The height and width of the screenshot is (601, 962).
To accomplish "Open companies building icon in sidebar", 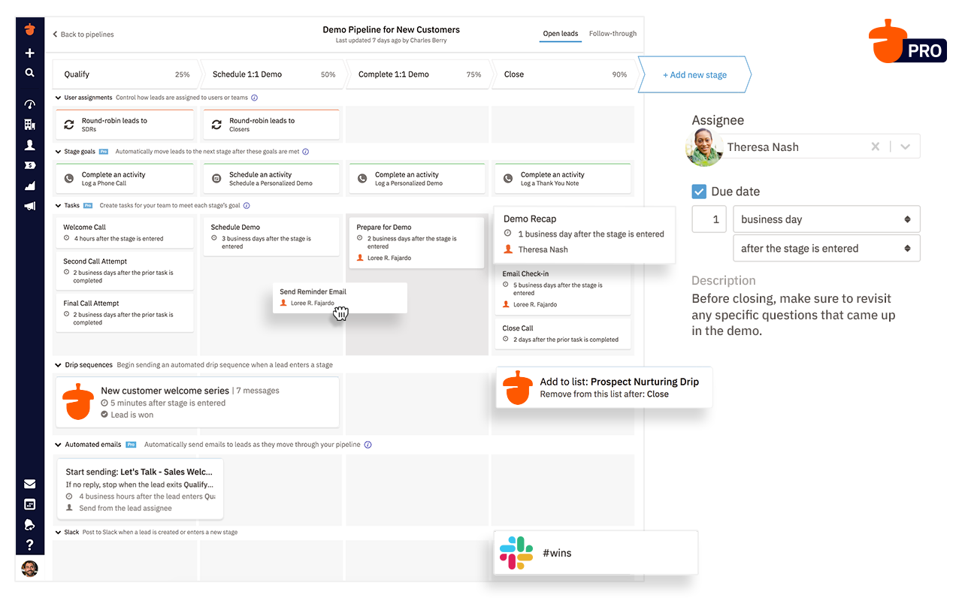I will tap(30, 125).
